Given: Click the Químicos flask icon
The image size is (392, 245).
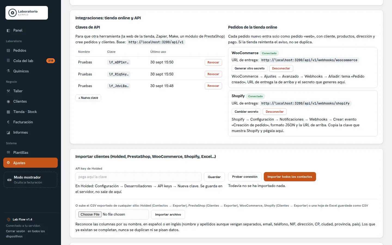Looking at the screenshot, I should coord(8,71).
